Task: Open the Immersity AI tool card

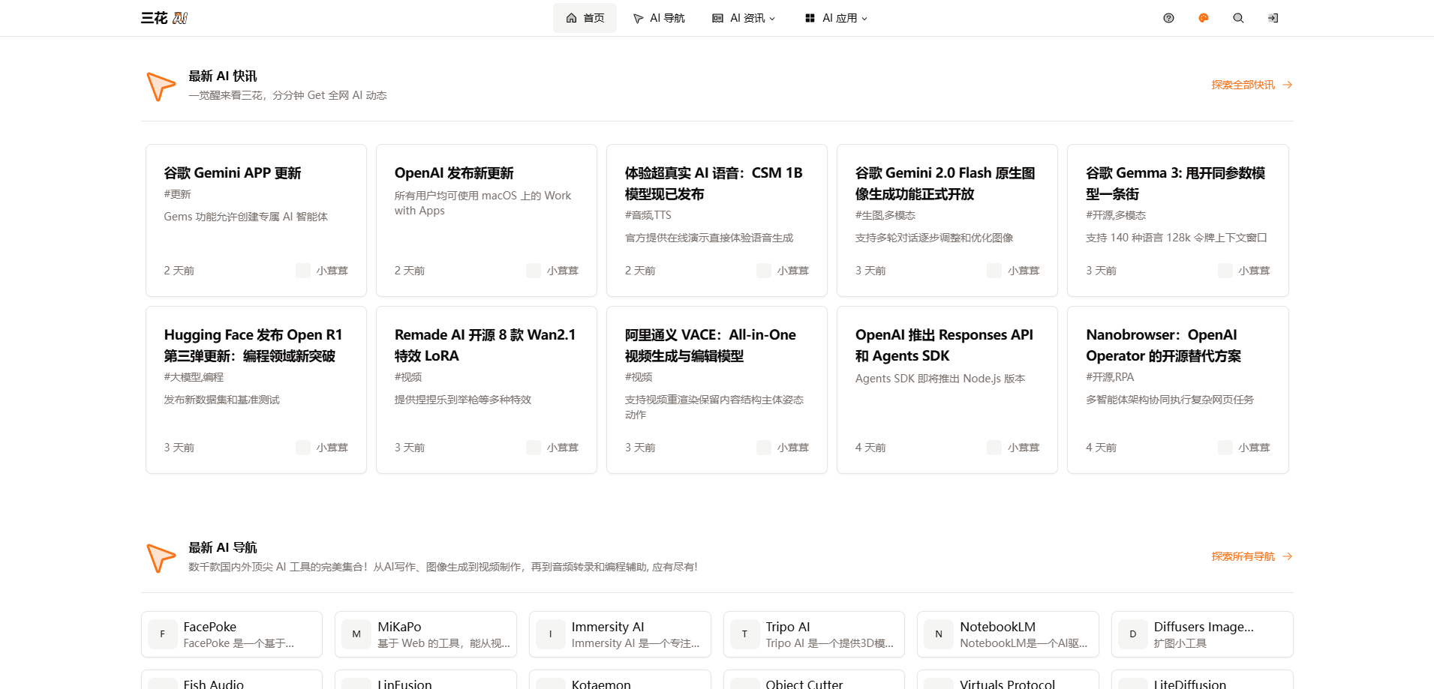Action: tap(620, 634)
